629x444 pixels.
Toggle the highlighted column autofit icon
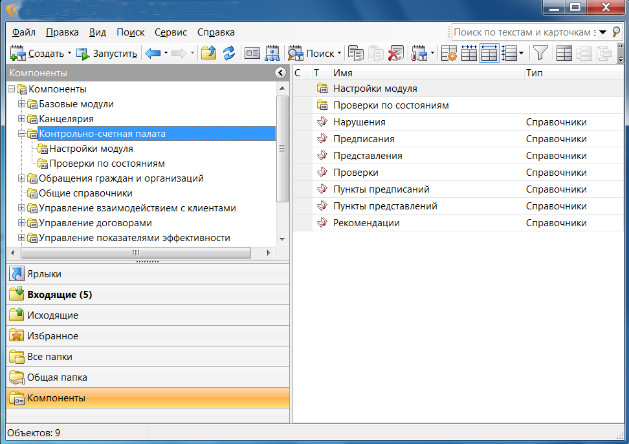coord(489,53)
